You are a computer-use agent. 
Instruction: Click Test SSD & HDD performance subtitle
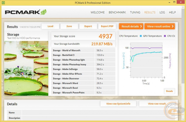pyautogui.click(x=23, y=38)
